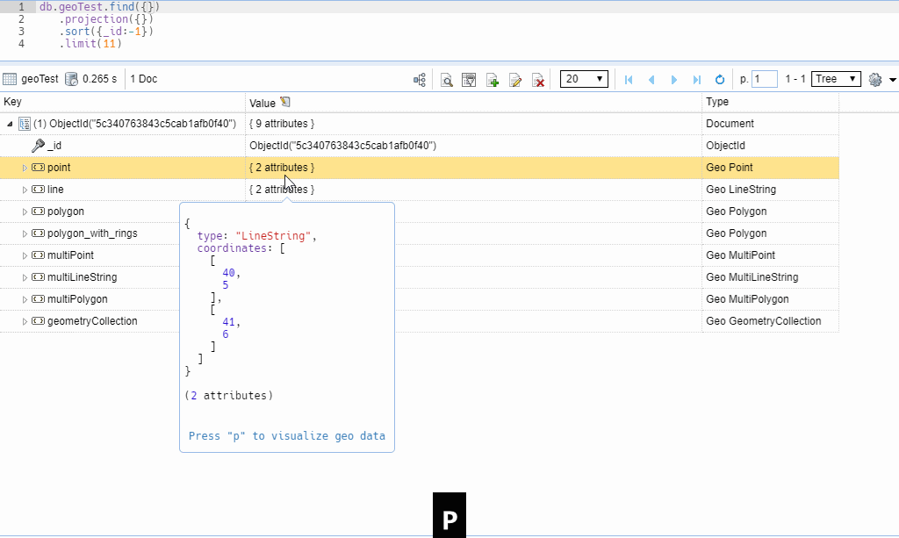The height and width of the screenshot is (538, 899).
Task: Open the dropdown arrow beside settings gear
Action: (x=892, y=80)
